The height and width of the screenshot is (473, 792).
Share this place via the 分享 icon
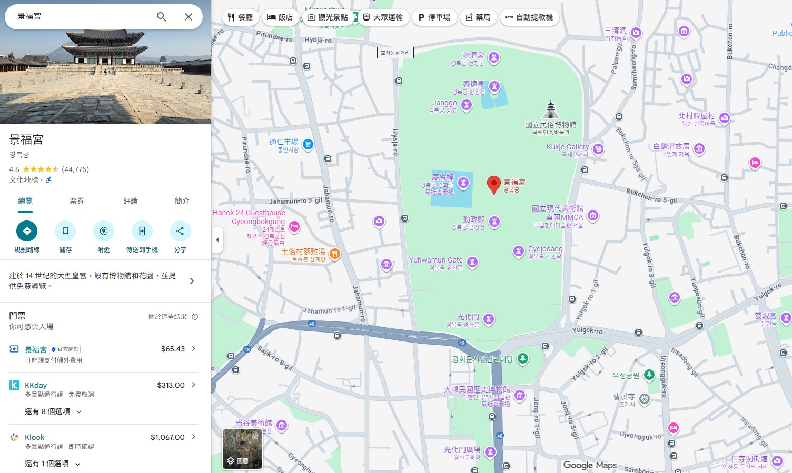(x=181, y=231)
